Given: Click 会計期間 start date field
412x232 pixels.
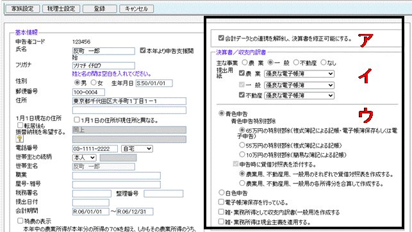Looking at the screenshot, I should [90, 211].
